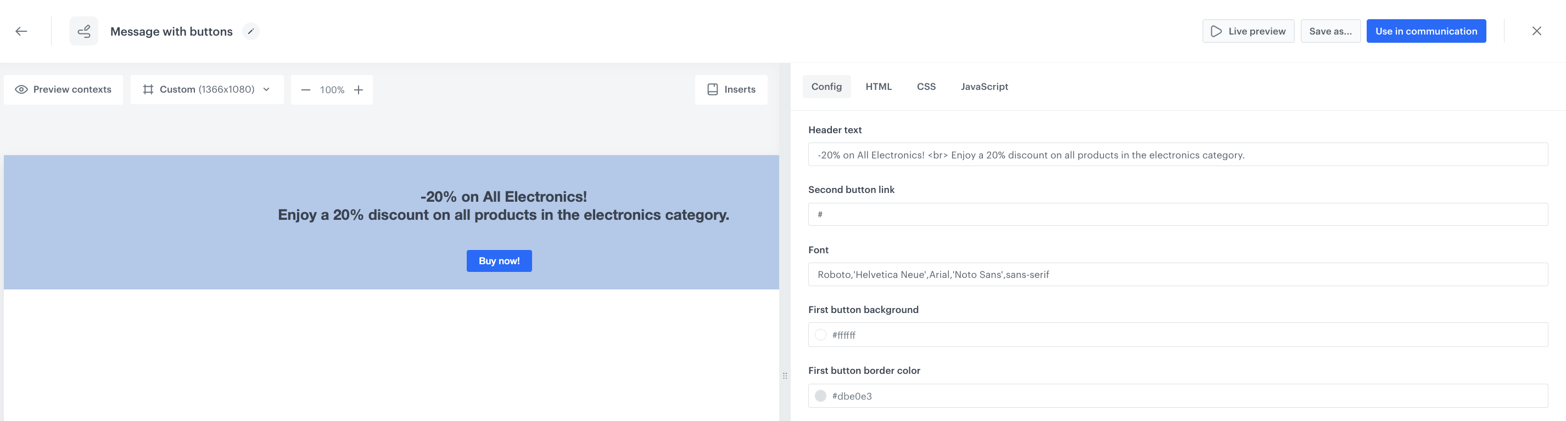This screenshot has width=1566, height=421.
Task: Open the Inserts panel
Action: [x=731, y=90]
